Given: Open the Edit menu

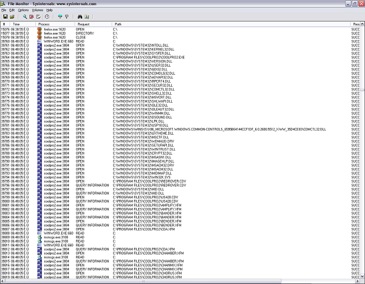Looking at the screenshot, I should pyautogui.click(x=12, y=10).
